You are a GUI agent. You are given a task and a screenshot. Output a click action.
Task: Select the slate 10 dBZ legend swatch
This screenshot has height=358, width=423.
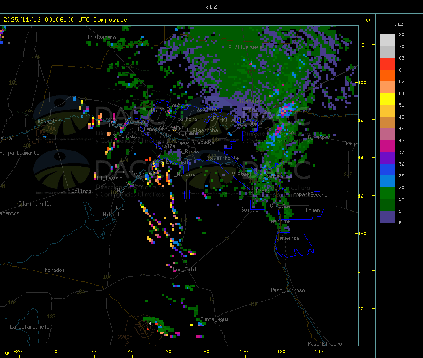pyautogui.click(x=387, y=217)
